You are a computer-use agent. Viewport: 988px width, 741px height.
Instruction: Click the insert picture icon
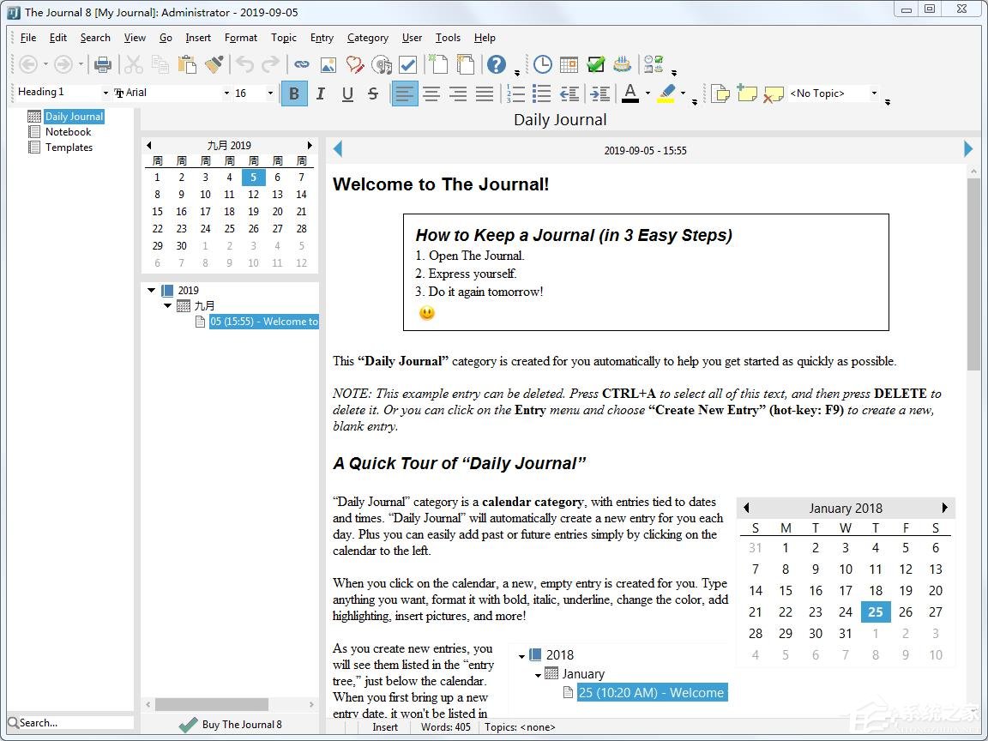328,64
